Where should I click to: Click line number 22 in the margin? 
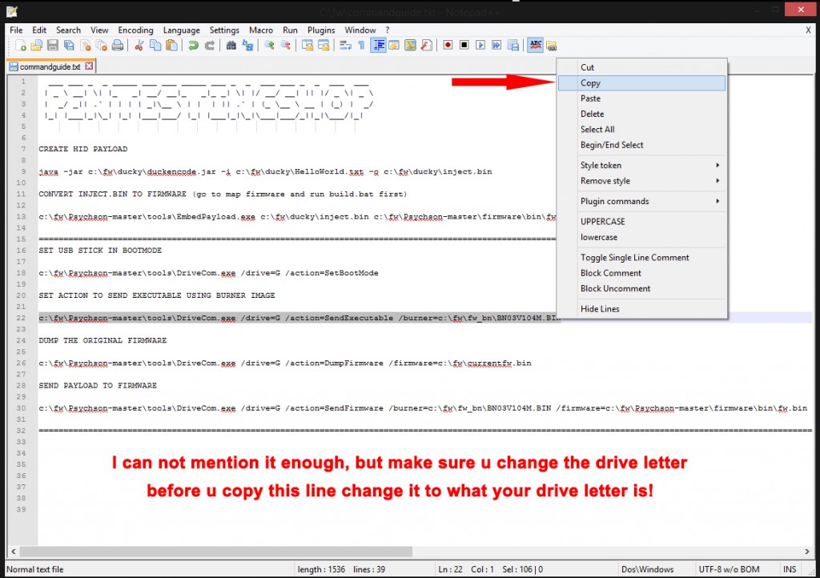pyautogui.click(x=21, y=318)
